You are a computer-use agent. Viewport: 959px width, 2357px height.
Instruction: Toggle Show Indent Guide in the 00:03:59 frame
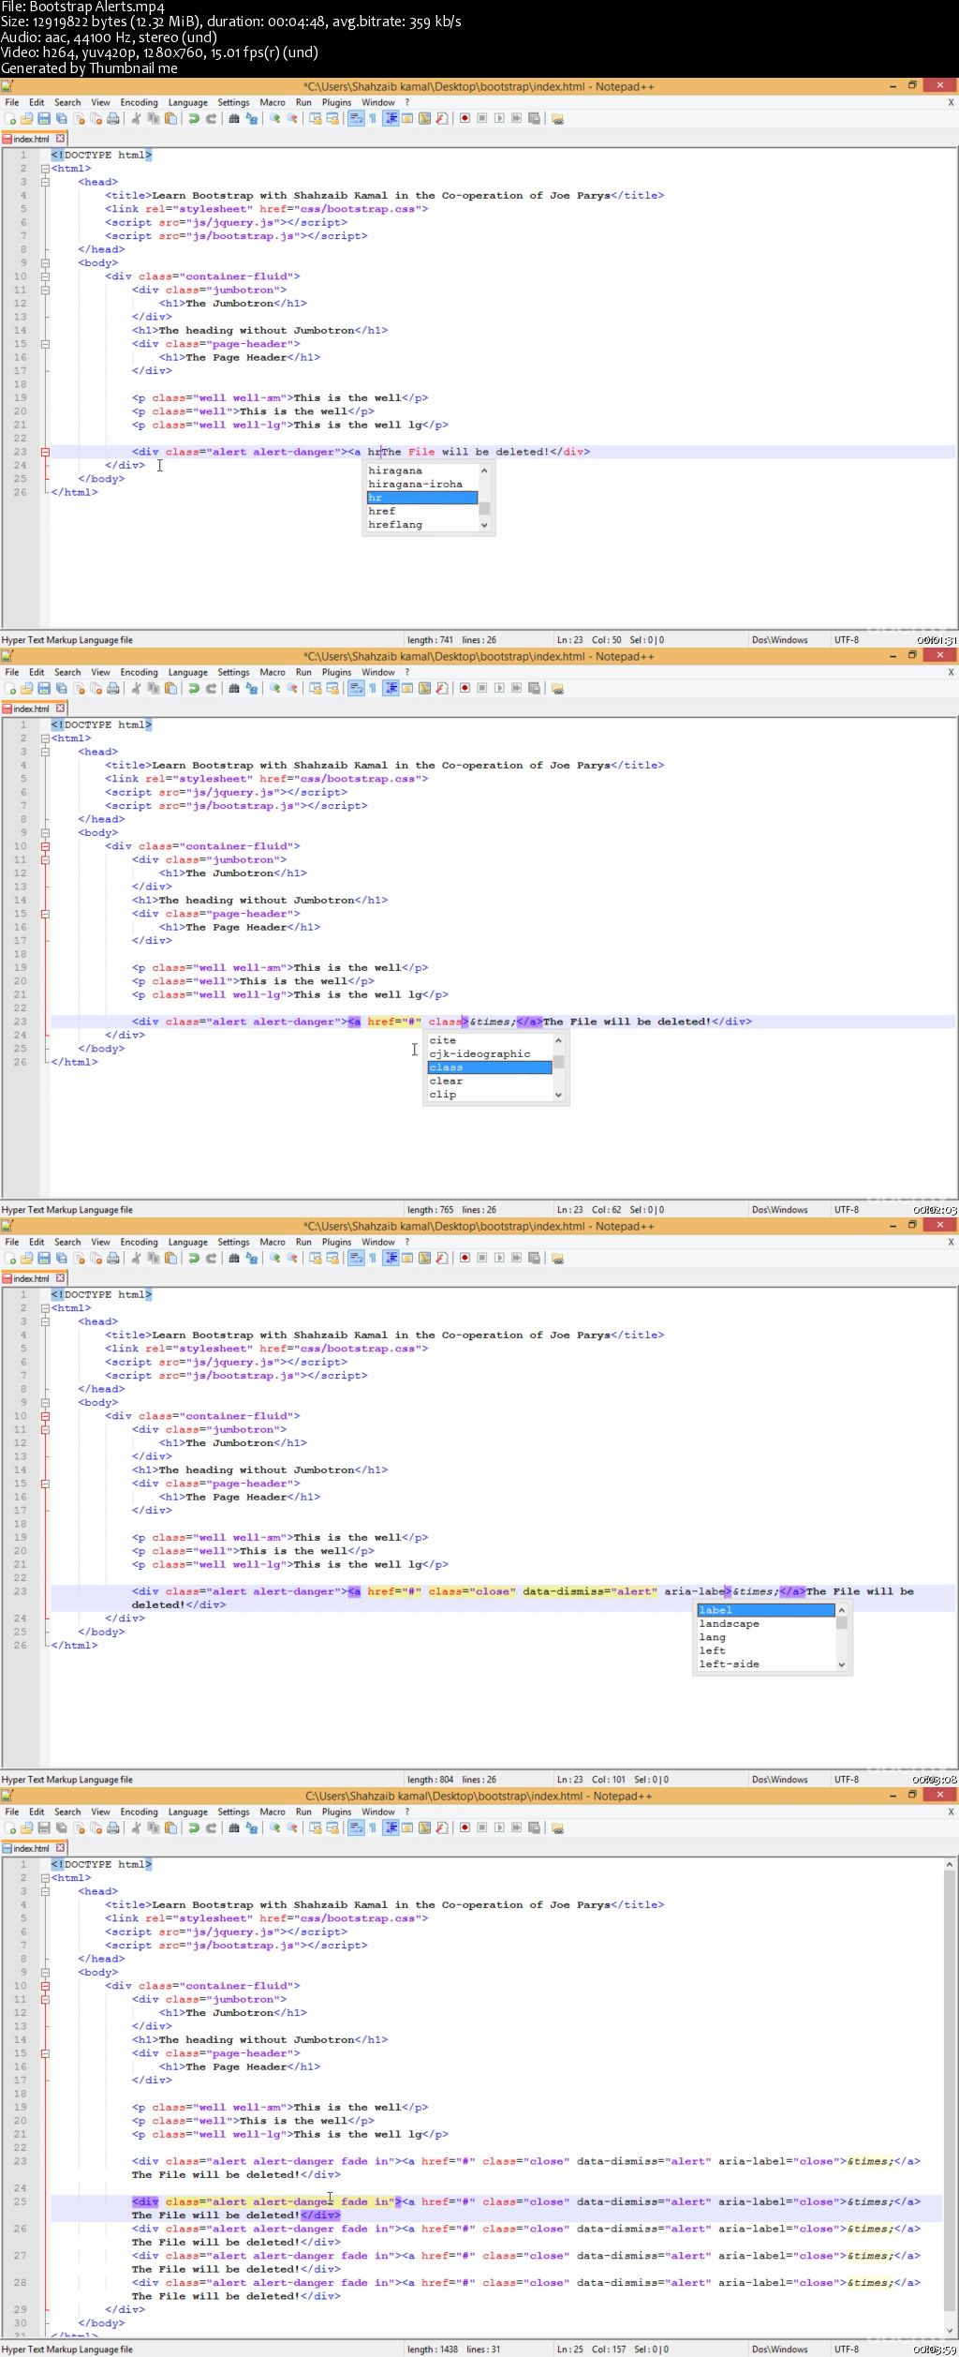391,1827
